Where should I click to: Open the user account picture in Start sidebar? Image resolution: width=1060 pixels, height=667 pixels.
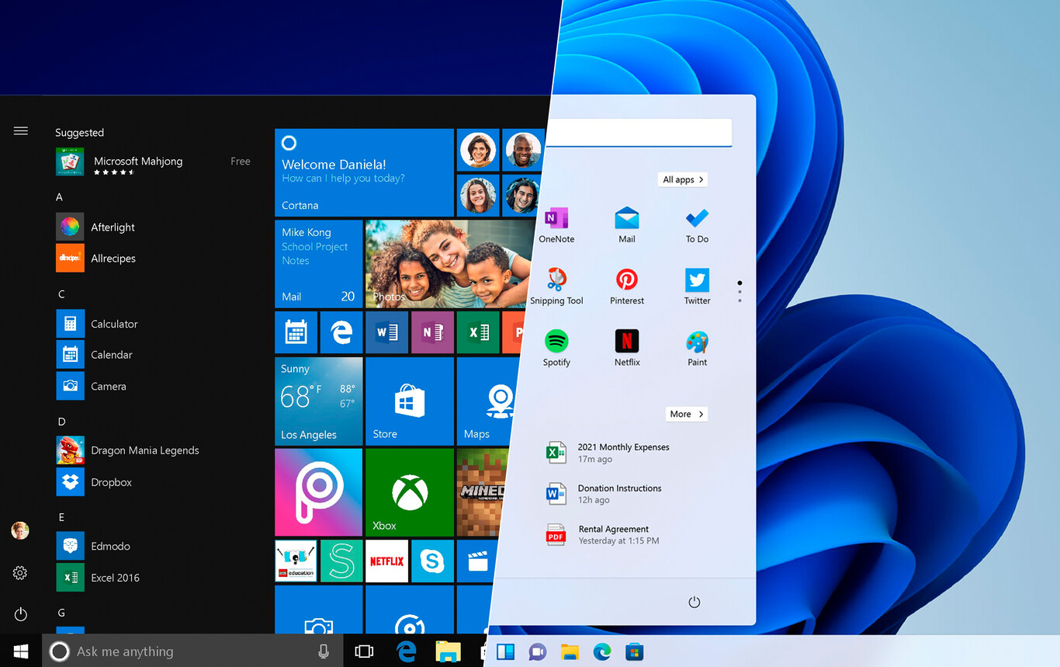coord(20,531)
